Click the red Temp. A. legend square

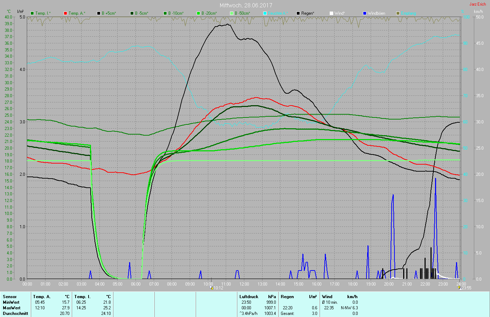[65, 13]
